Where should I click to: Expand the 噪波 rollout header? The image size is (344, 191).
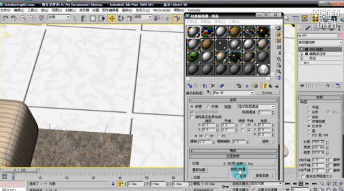point(233,151)
